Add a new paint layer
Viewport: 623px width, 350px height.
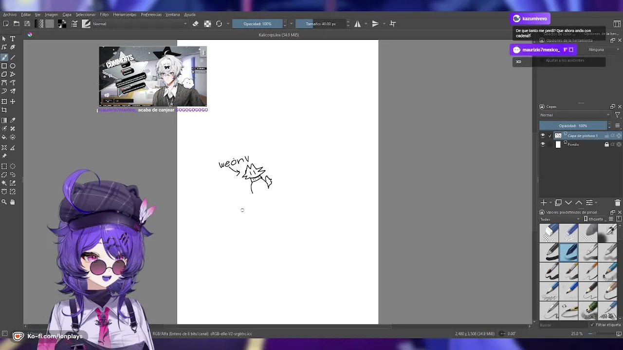pyautogui.click(x=543, y=203)
